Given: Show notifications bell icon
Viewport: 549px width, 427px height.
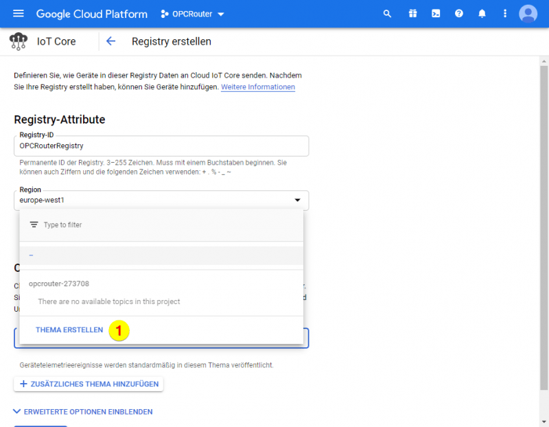Looking at the screenshot, I should pos(482,14).
